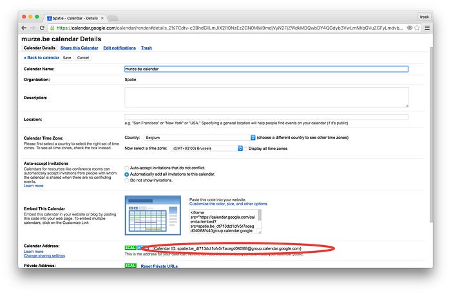Go back using the browser back arrow
Screen dimensions: 451x294
click(x=24, y=28)
